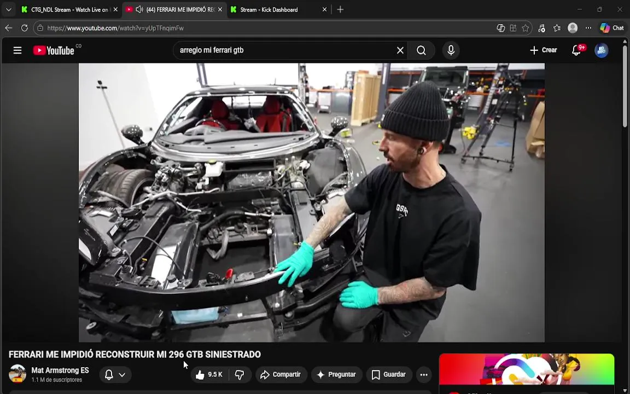Open the tab search dropdown arrow
The image size is (630, 394).
[8, 10]
